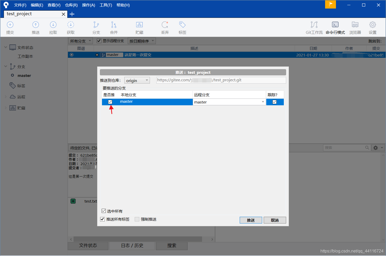Open the dropdown arrow beside the search-box gear

coord(382,148)
